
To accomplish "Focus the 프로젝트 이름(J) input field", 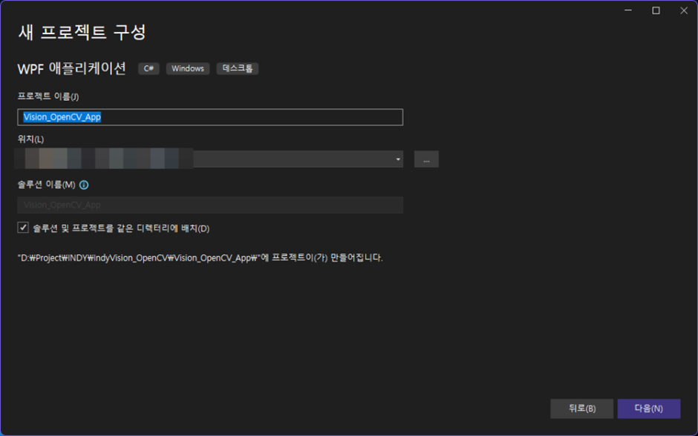I will point(209,116).
